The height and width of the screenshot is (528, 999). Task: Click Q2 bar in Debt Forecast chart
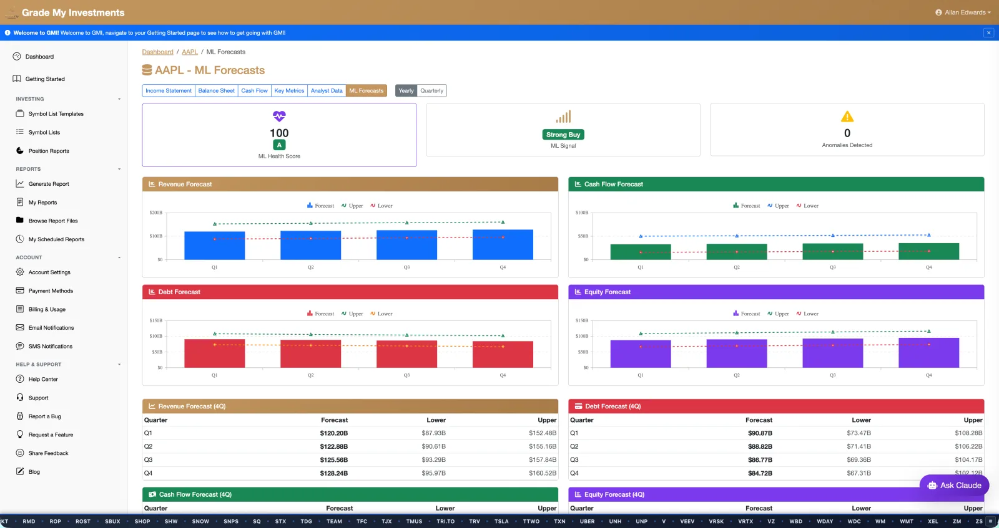coord(310,353)
